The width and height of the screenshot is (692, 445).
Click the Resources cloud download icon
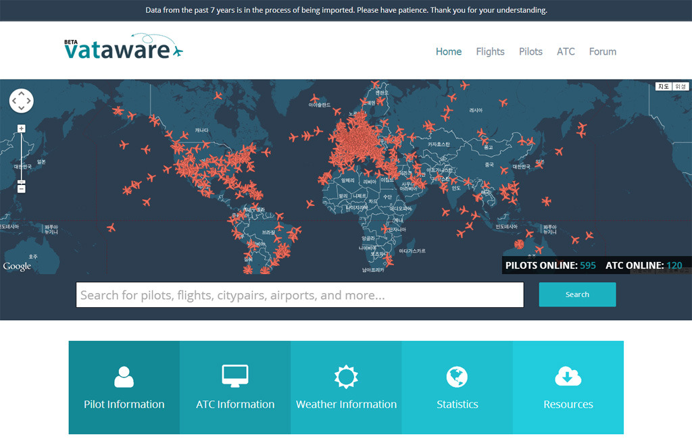[x=568, y=377]
